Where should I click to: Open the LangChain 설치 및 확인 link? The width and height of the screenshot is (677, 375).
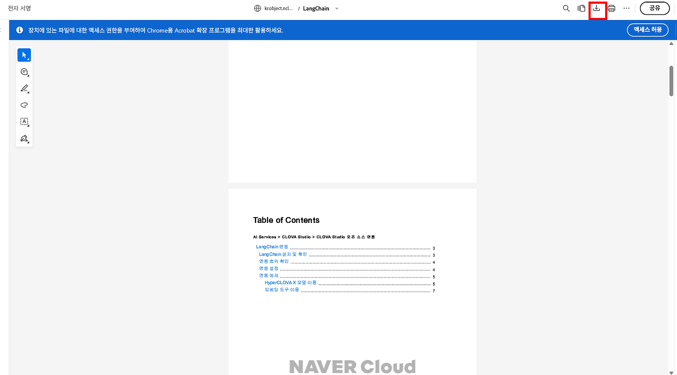pyautogui.click(x=283, y=254)
